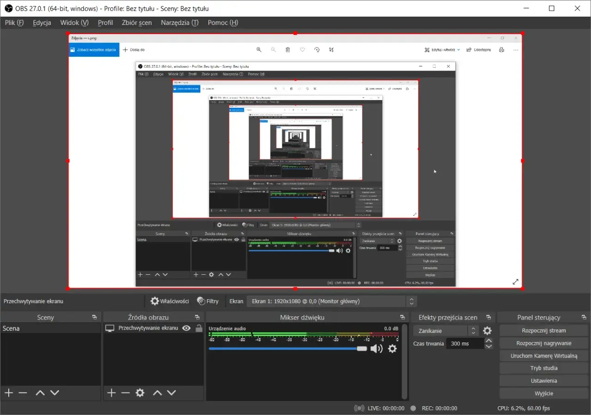This screenshot has width=591, height=415.
Task: Open the Ekran dropdown in the nested OBS window inside the preview
Action: [x=315, y=225]
